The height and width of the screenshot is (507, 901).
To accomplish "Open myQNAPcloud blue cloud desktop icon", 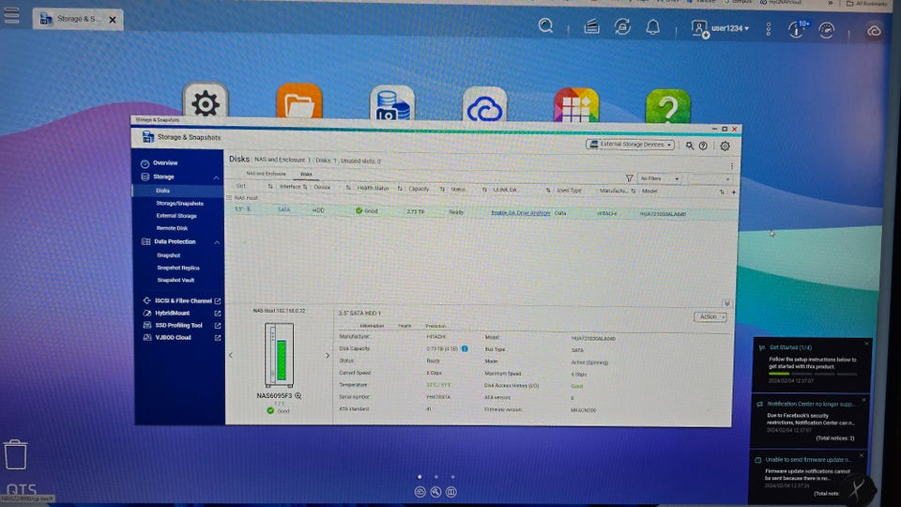I will coord(485,106).
